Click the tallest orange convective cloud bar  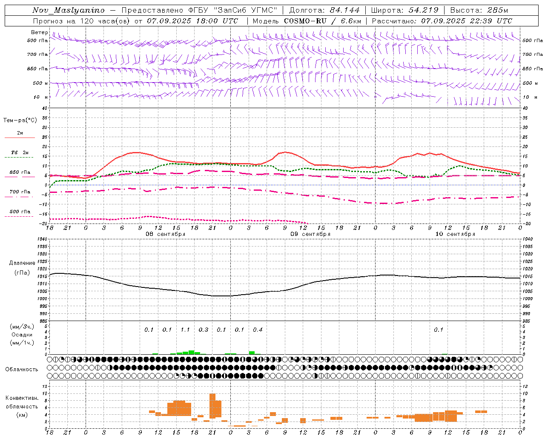coord(212,406)
